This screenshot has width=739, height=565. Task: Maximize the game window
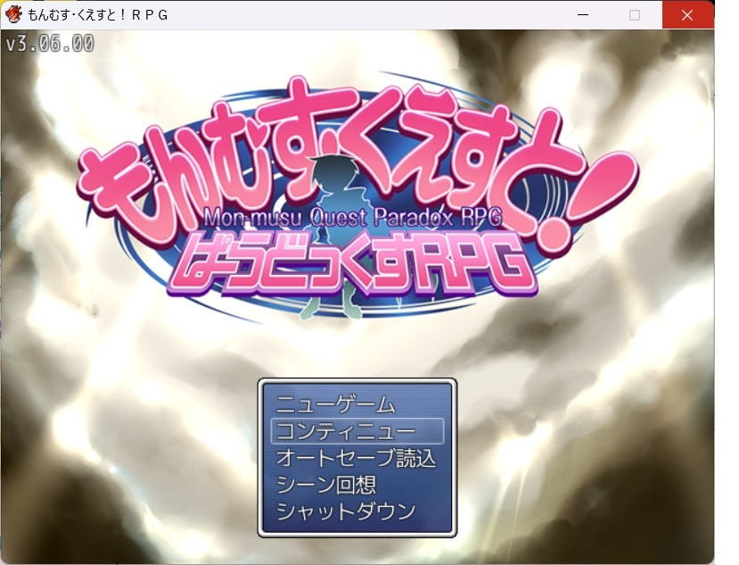(635, 15)
